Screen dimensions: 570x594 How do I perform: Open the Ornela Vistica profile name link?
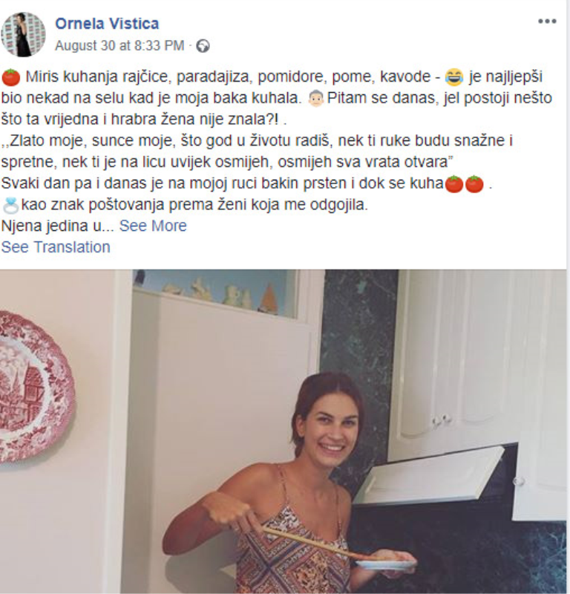pyautogui.click(x=107, y=24)
